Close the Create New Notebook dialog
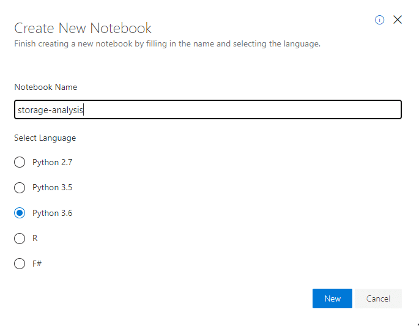Viewport: 419px width, 326px height. 398,20
